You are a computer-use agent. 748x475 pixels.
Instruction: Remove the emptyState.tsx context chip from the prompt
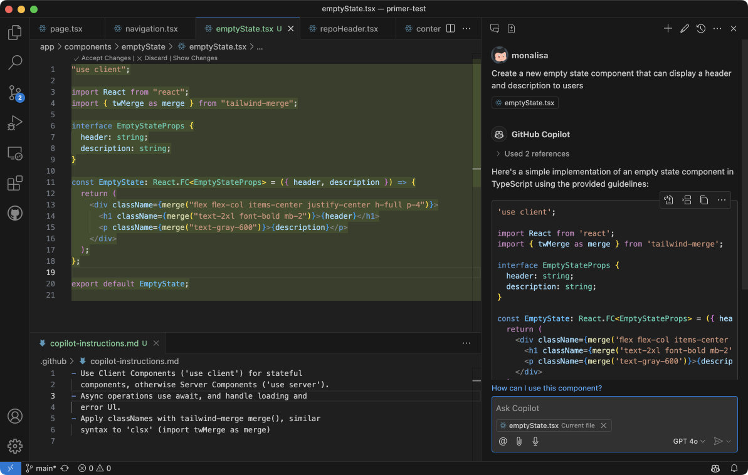coord(603,425)
